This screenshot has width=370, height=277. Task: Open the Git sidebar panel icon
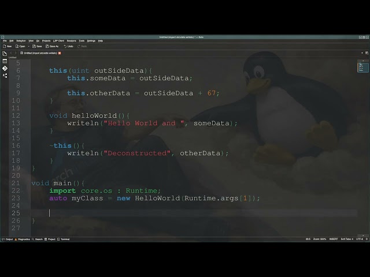pos(5,69)
